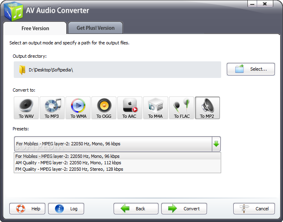Choose the To MP3 format icon
Screen dimensions: 283x222
click(52, 108)
